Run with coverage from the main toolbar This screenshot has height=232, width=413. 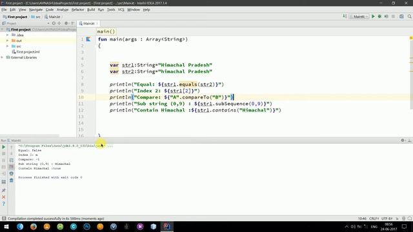click(x=386, y=17)
